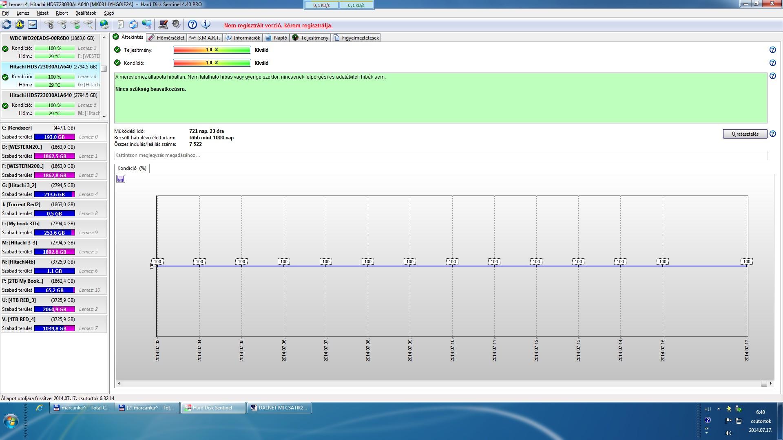This screenshot has width=783, height=440.
Task: Click the refresh with warning icon
Action: [20, 24]
